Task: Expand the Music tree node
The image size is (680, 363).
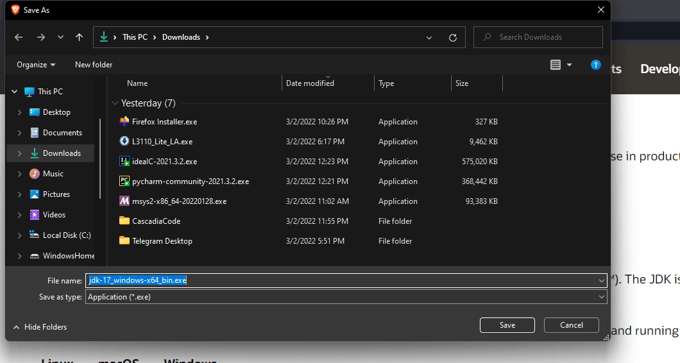Action: pos(19,174)
